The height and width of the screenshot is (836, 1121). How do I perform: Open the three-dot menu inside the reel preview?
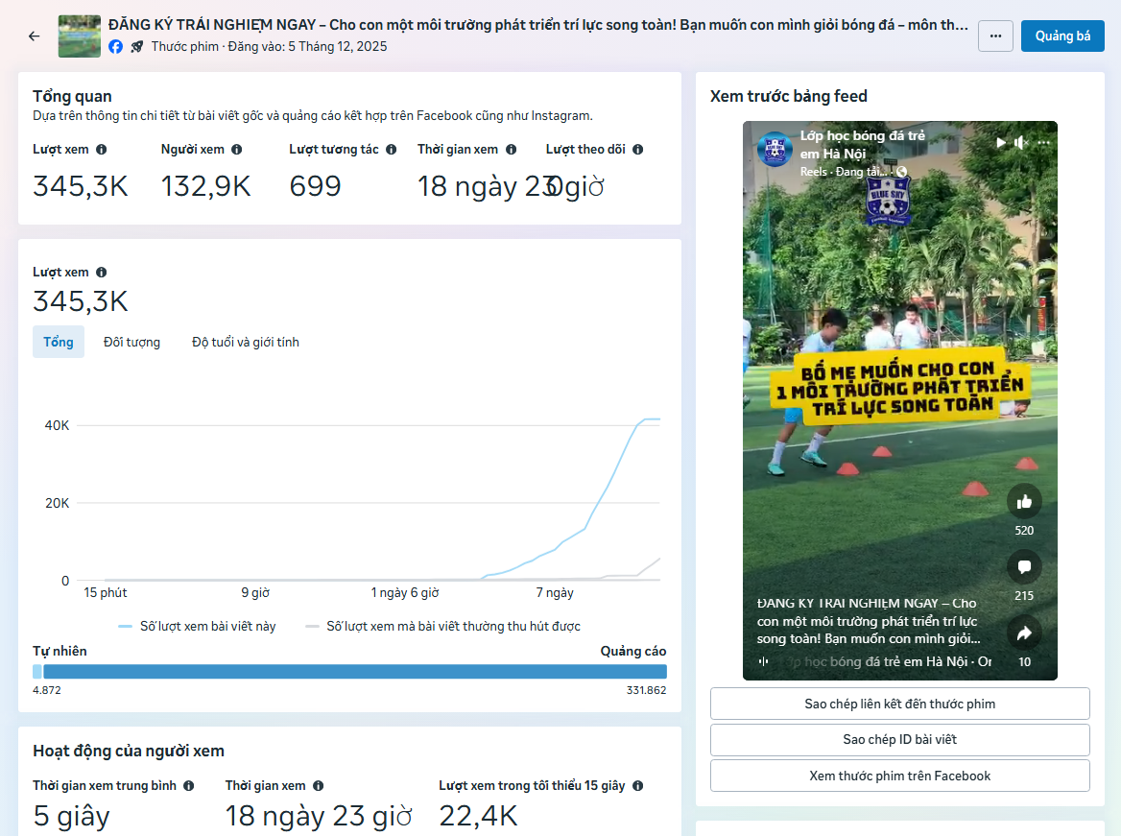click(x=1044, y=142)
